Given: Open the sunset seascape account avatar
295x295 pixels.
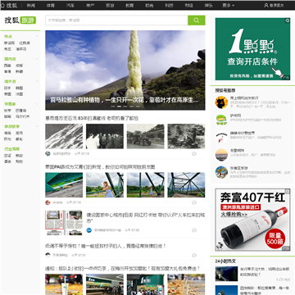Looking at the screenshot, I should point(221,155).
